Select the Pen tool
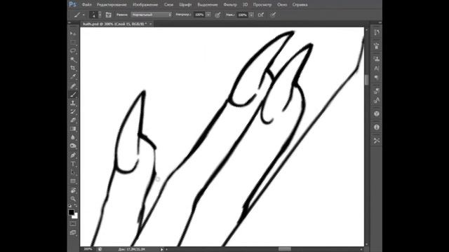The width and height of the screenshot is (449, 252). pos(73,155)
